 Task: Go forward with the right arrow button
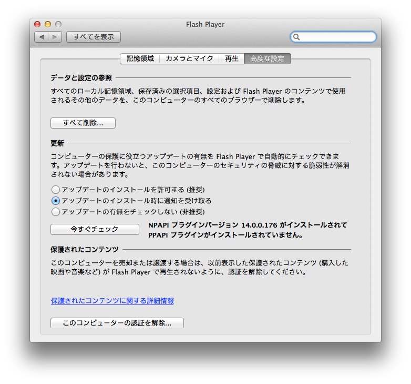point(55,37)
